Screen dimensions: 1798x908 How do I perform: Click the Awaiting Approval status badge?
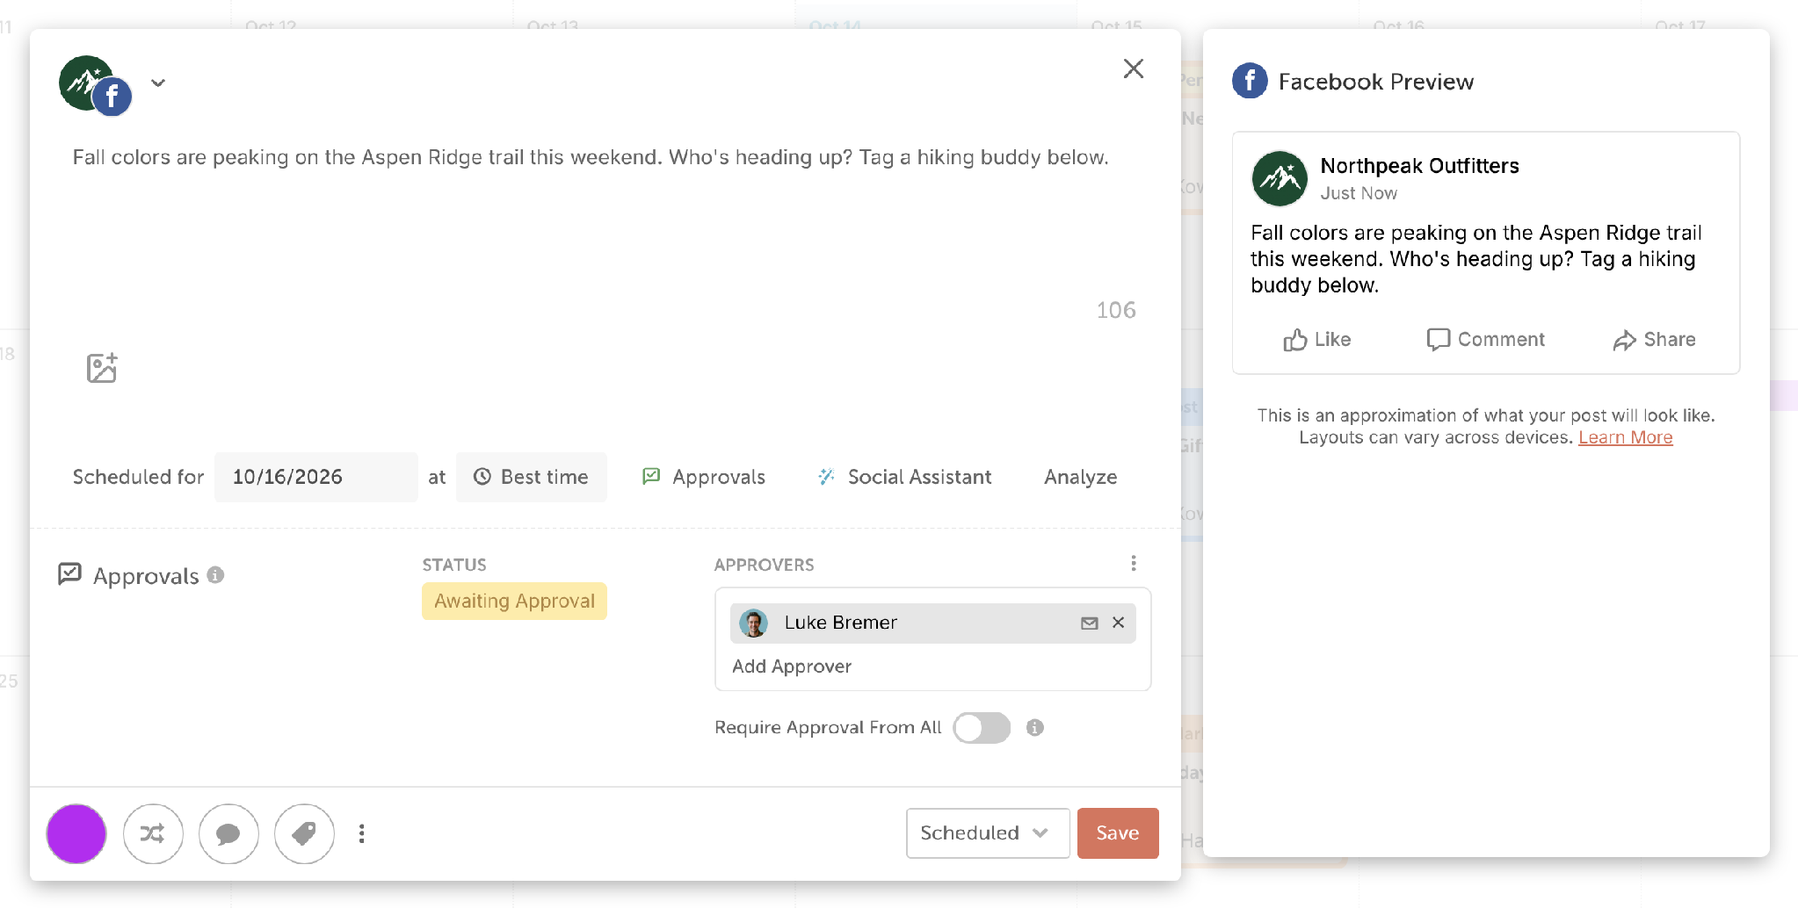pos(514,601)
